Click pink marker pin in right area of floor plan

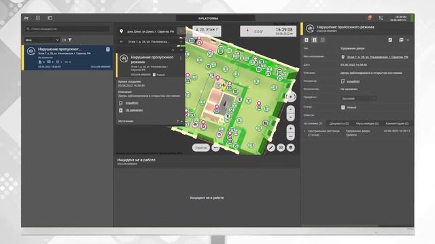(259, 104)
